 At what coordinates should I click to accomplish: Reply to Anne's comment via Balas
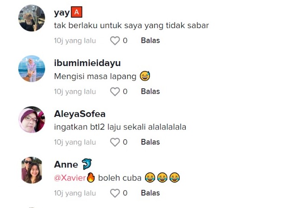pyautogui.click(x=150, y=193)
